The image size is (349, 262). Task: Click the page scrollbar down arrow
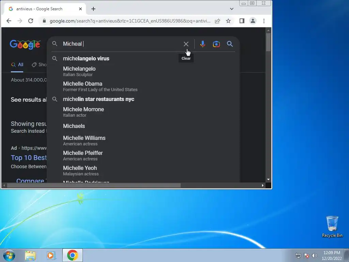pyautogui.click(x=268, y=179)
